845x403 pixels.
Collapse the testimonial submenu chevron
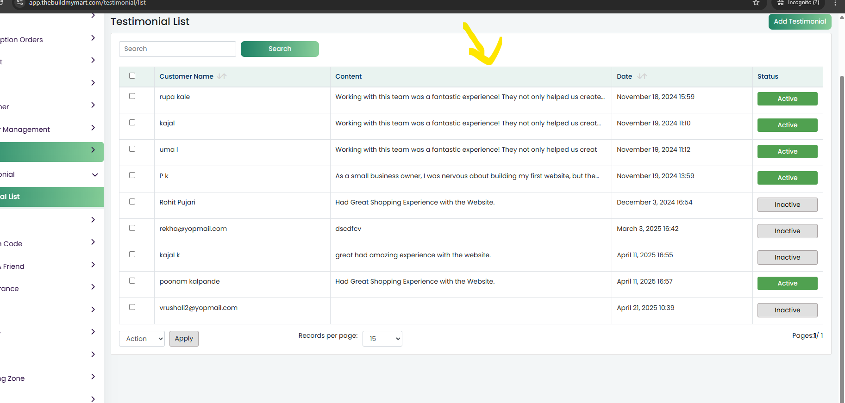[95, 175]
